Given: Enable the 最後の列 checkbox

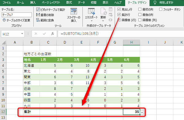Looking at the screenshot, I should tap(140, 15).
